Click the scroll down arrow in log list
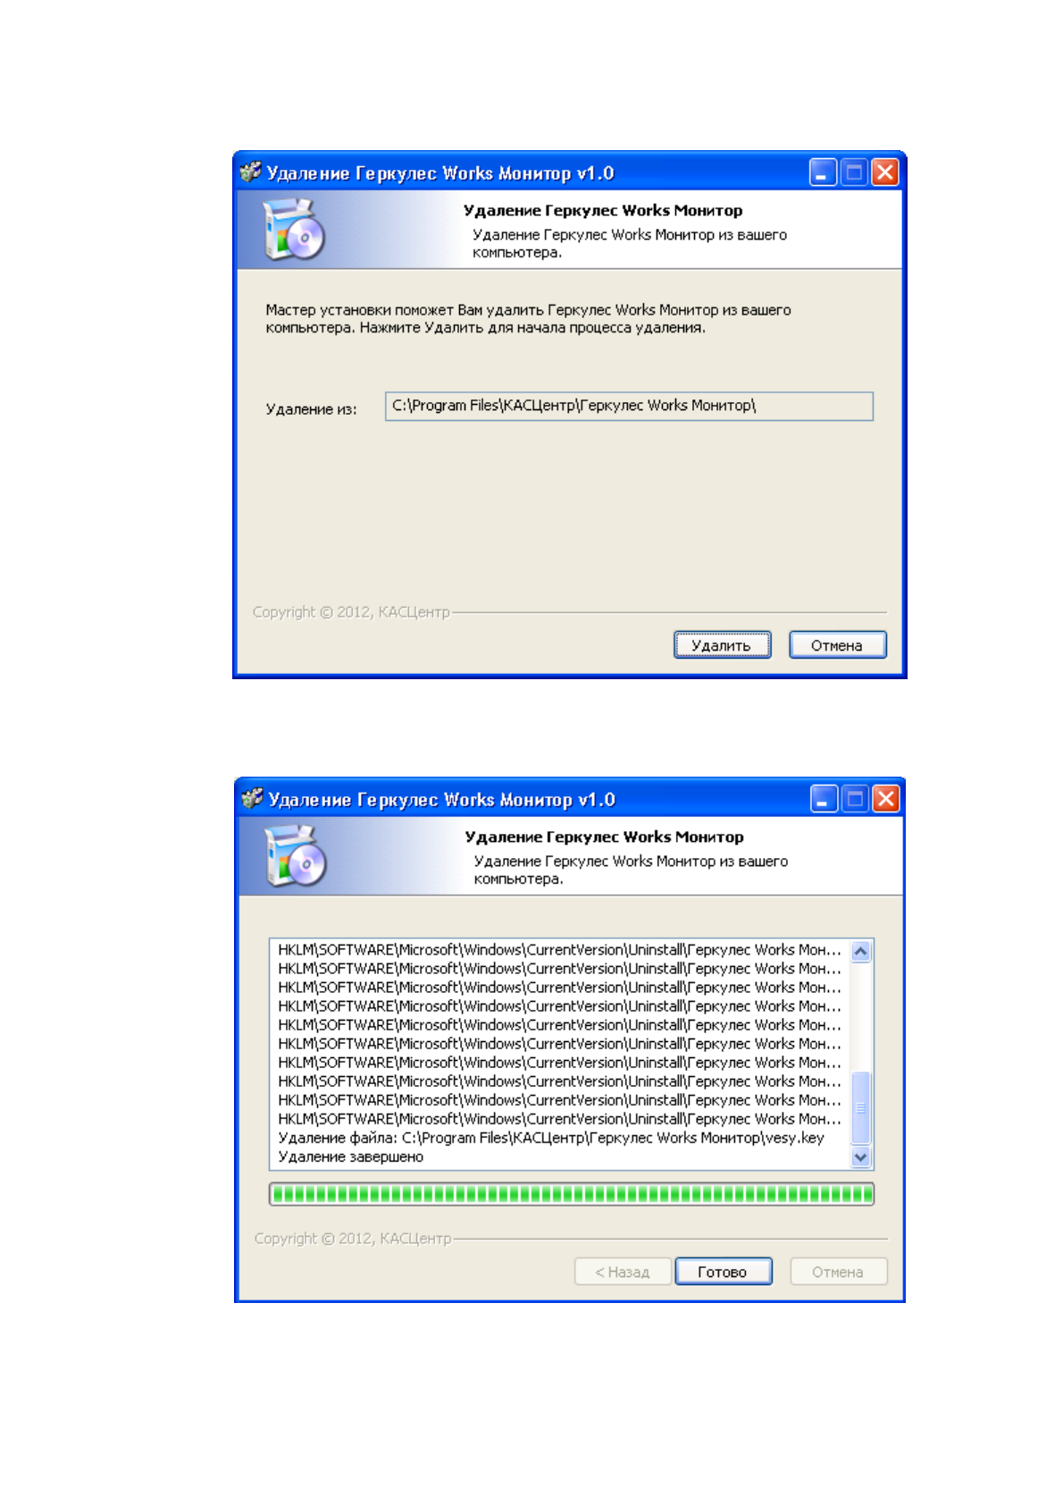 (861, 1157)
